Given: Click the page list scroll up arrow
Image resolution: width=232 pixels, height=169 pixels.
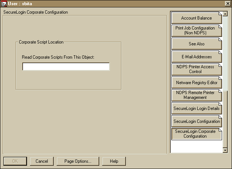Looking at the screenshot, I should [x=225, y=14].
